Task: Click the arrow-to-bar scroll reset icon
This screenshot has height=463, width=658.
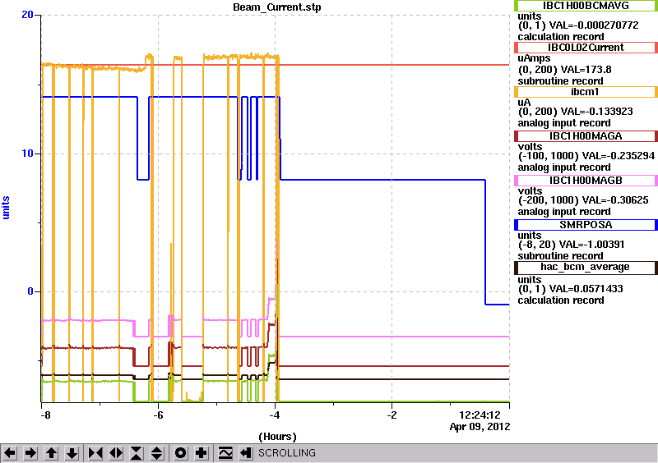Action: point(246,453)
